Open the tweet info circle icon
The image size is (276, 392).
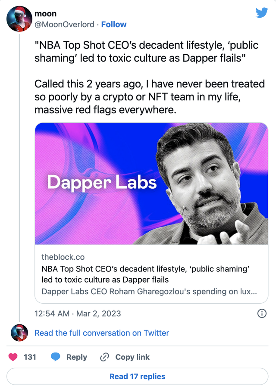(261, 314)
